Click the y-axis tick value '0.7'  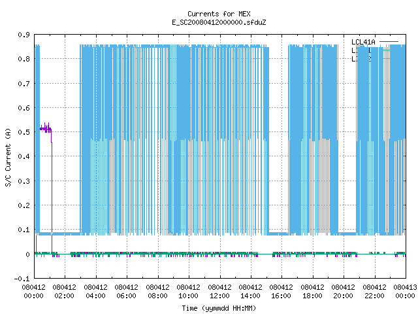pyautogui.click(x=24, y=84)
